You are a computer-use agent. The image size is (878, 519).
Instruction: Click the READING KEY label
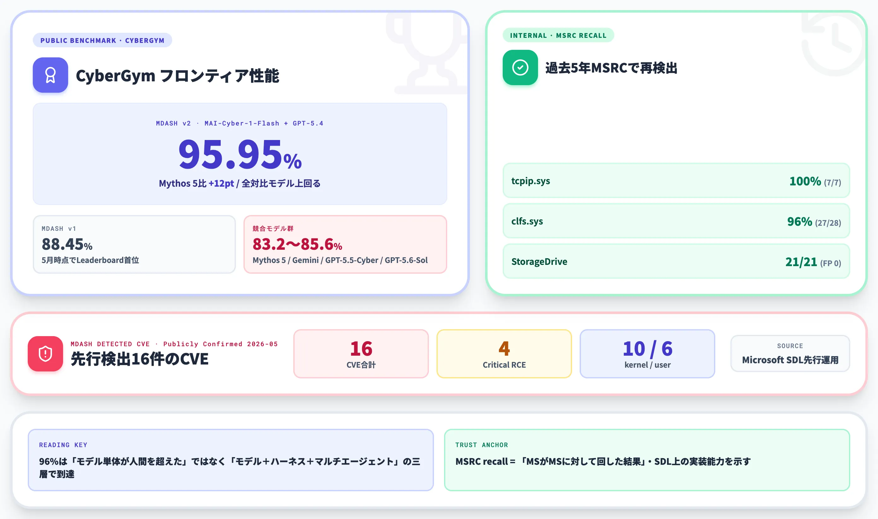63,445
